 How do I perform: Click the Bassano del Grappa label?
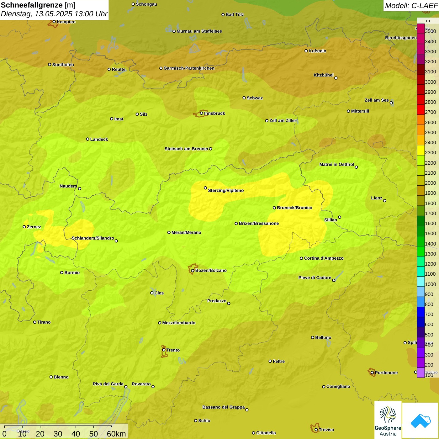click(x=223, y=407)
